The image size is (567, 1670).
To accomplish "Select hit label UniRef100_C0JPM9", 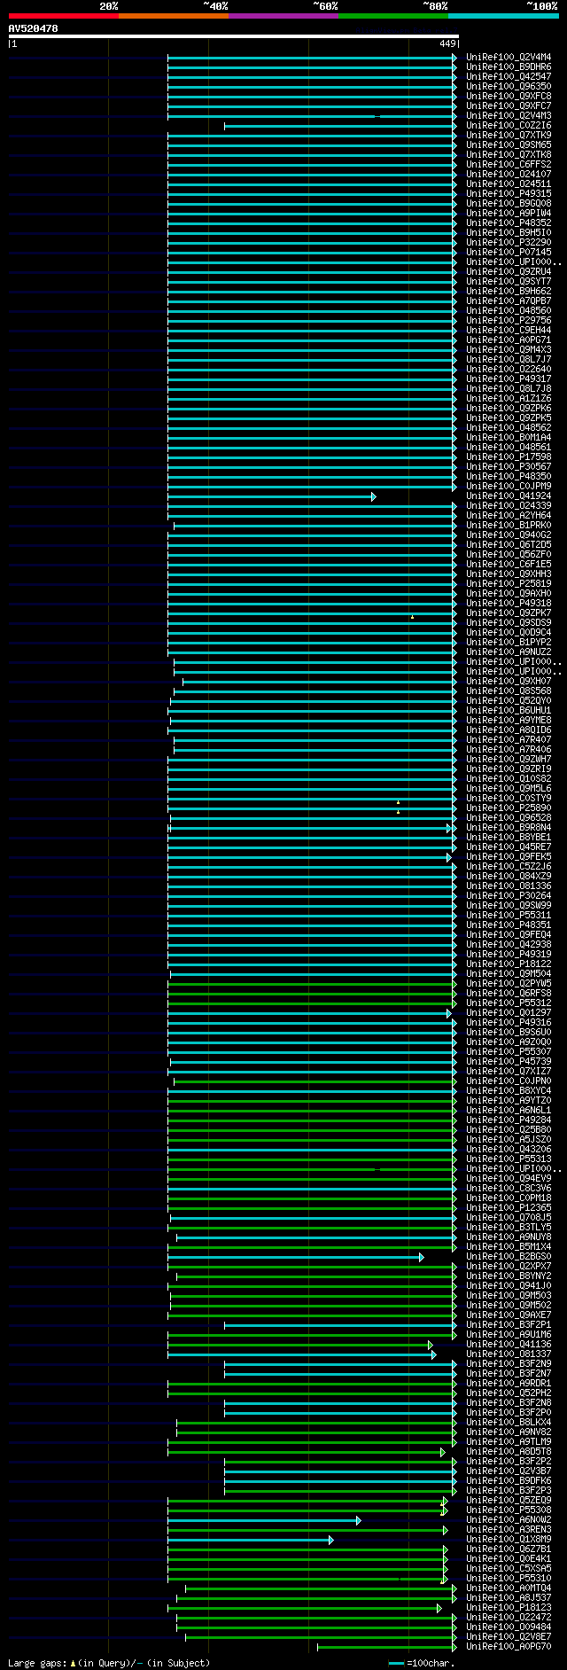I will pyautogui.click(x=509, y=487).
